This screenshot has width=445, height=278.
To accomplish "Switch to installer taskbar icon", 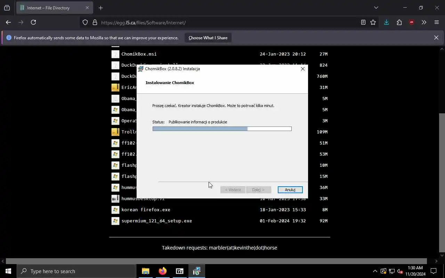I will (197, 271).
